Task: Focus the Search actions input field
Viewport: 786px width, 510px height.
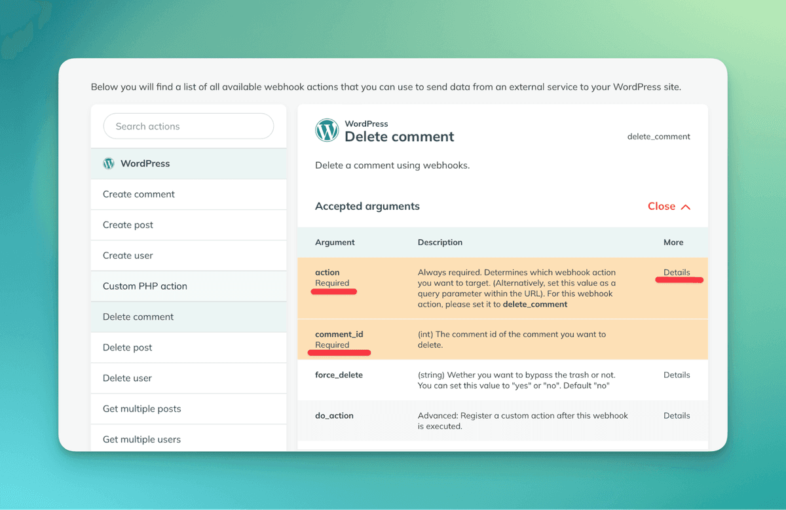Action: coord(189,126)
